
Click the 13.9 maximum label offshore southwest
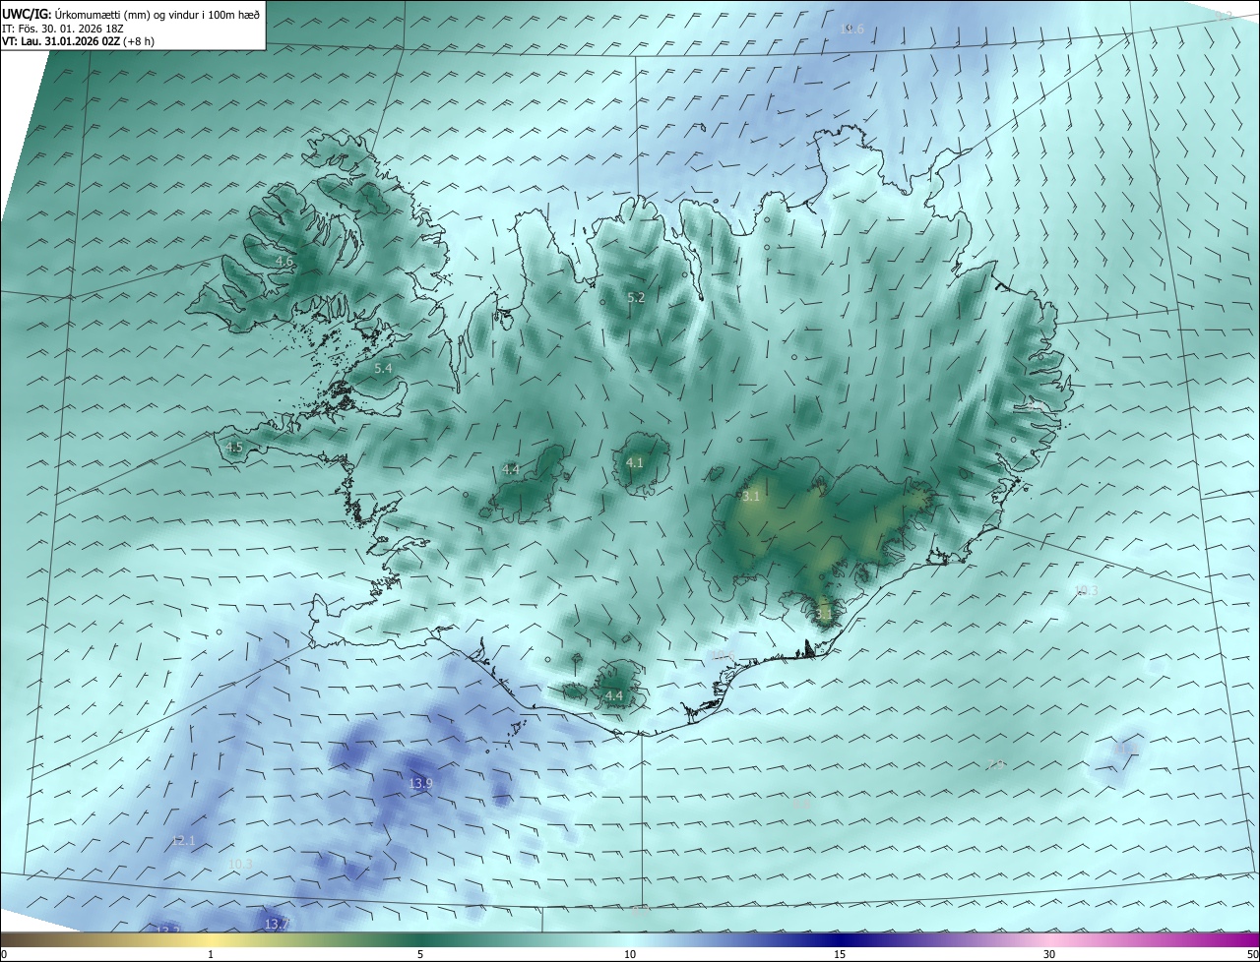pos(420,783)
